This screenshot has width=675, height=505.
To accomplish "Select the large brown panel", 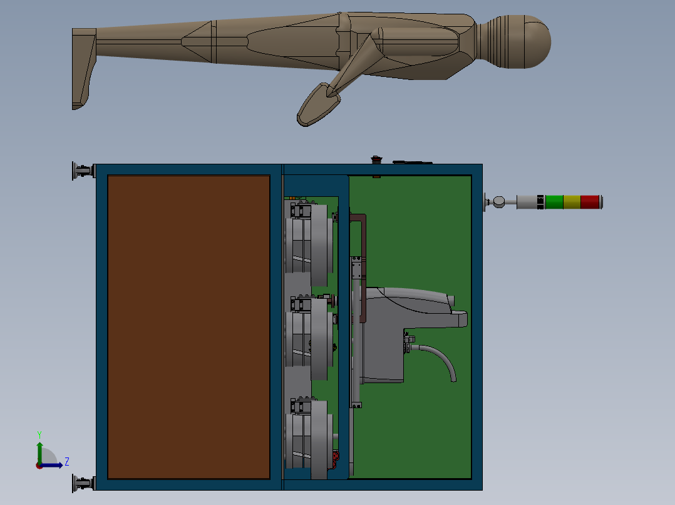I will click(188, 327).
